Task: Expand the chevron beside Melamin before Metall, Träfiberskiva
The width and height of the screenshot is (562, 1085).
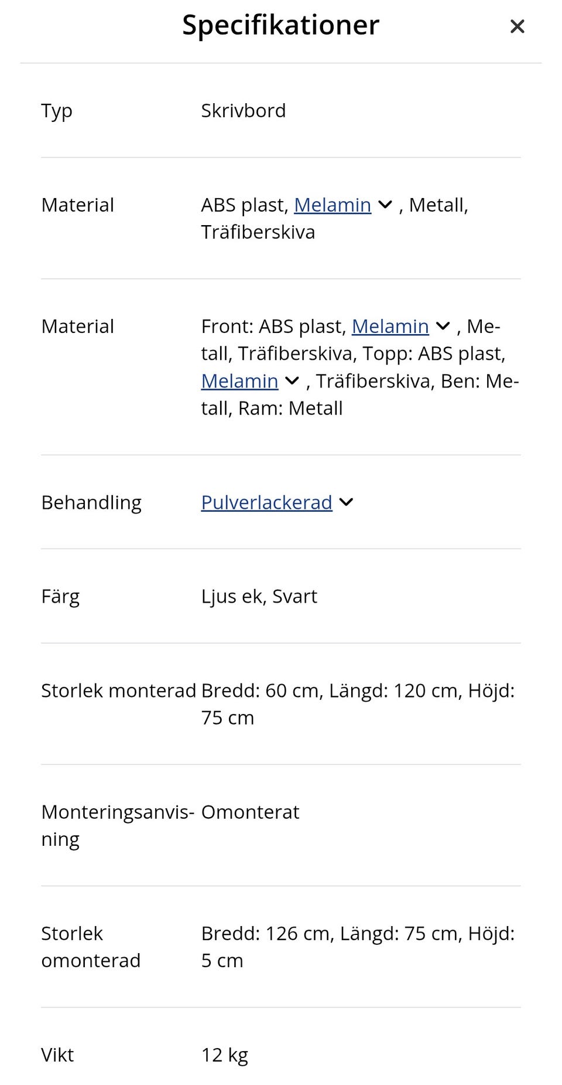Action: pyautogui.click(x=385, y=205)
